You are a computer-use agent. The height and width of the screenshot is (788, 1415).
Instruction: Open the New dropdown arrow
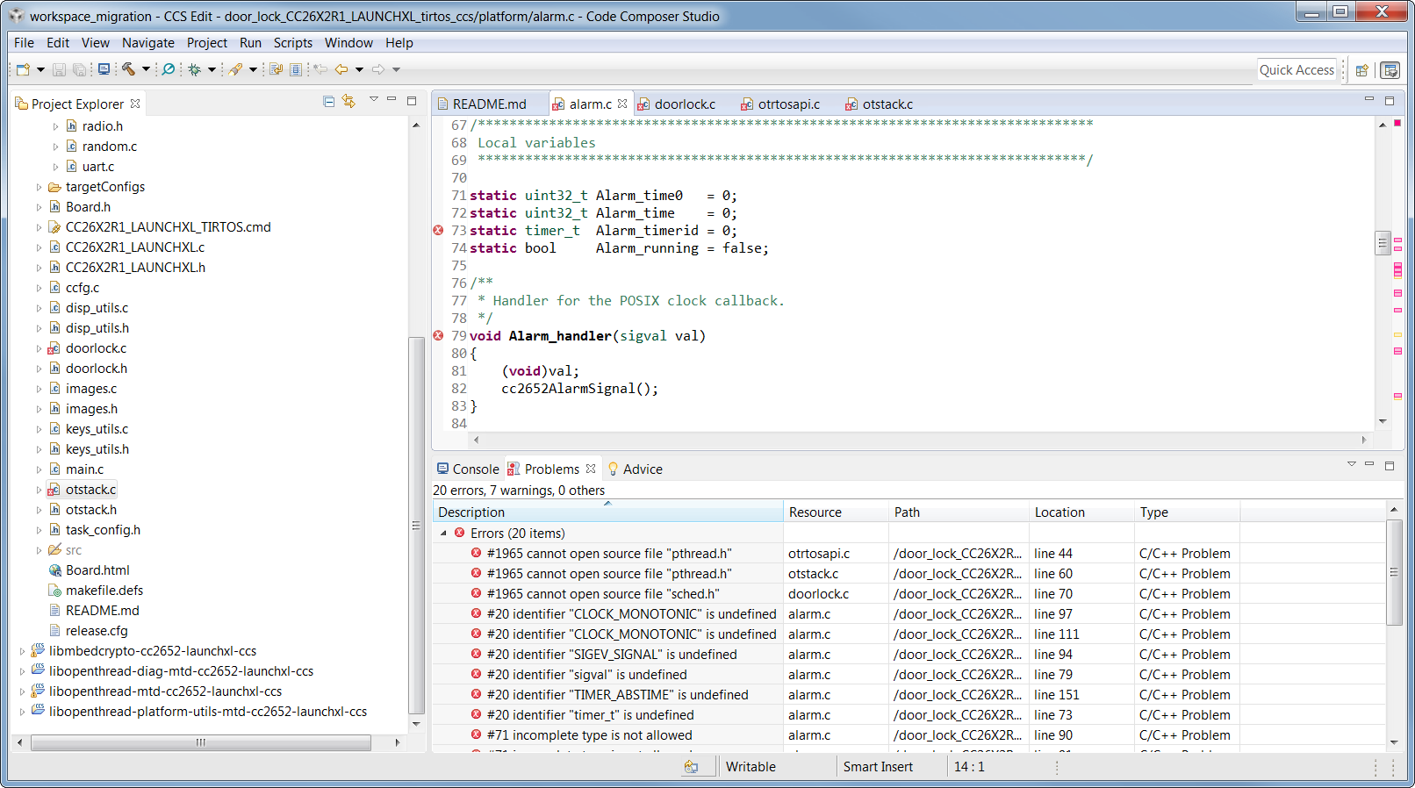coord(40,70)
